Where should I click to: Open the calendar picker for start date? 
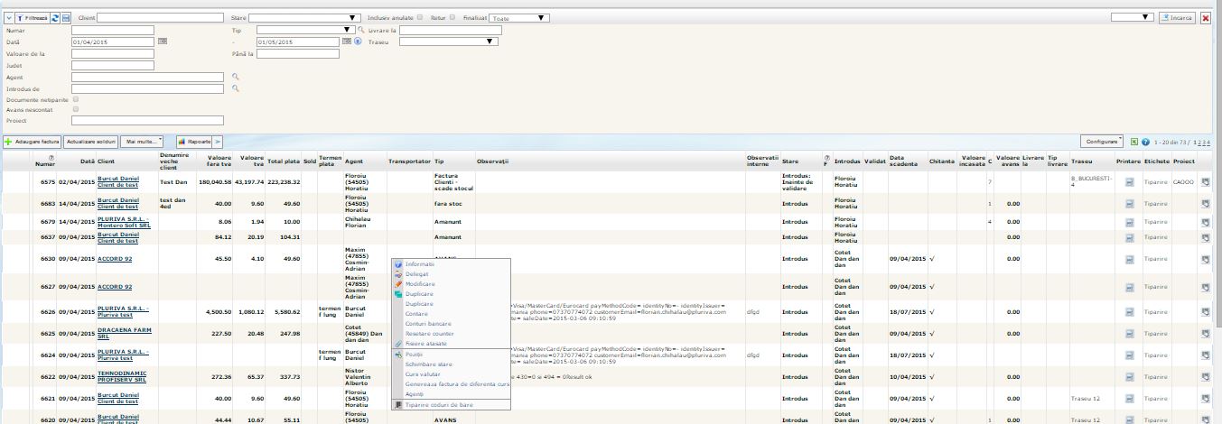pos(163,41)
